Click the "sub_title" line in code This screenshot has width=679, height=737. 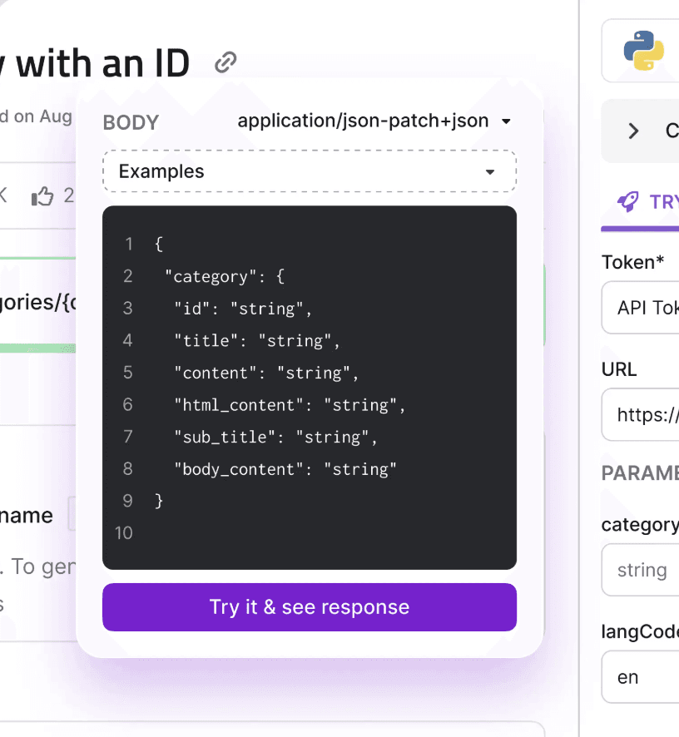(275, 437)
